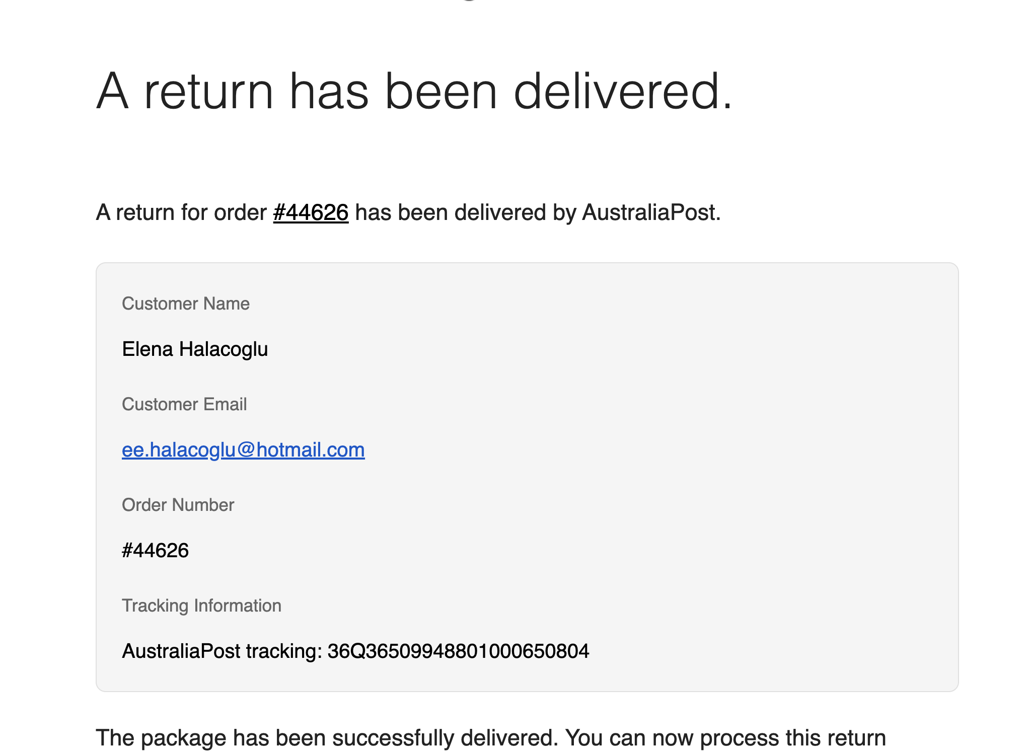Click the word "has" in the large heading
1031x752 pixels.
329,91
